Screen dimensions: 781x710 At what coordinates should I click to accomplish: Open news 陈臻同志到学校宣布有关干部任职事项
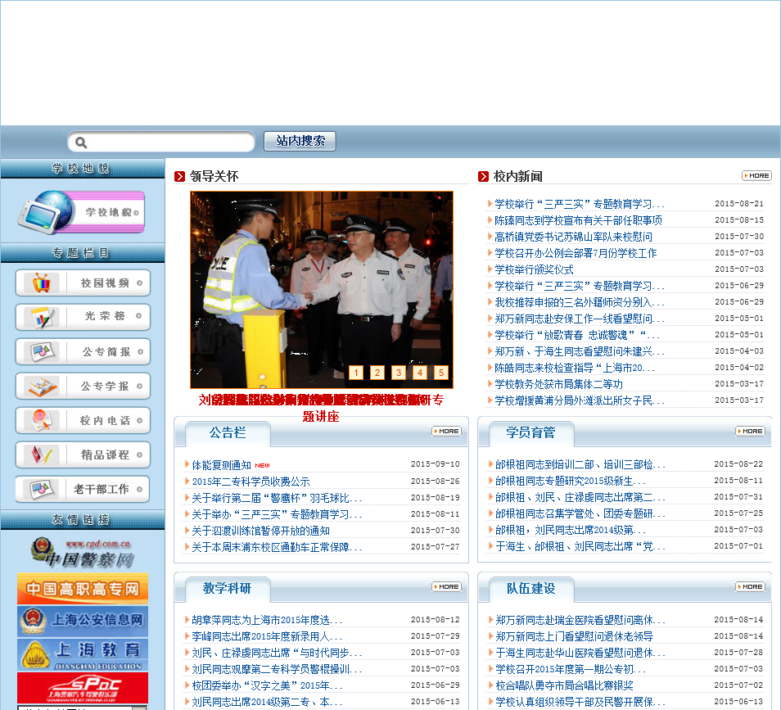click(578, 221)
